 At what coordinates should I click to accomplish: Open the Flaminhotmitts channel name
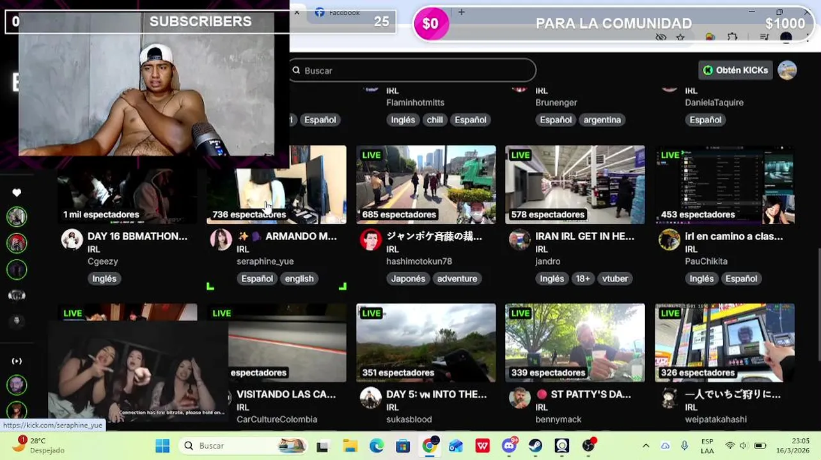coord(415,102)
